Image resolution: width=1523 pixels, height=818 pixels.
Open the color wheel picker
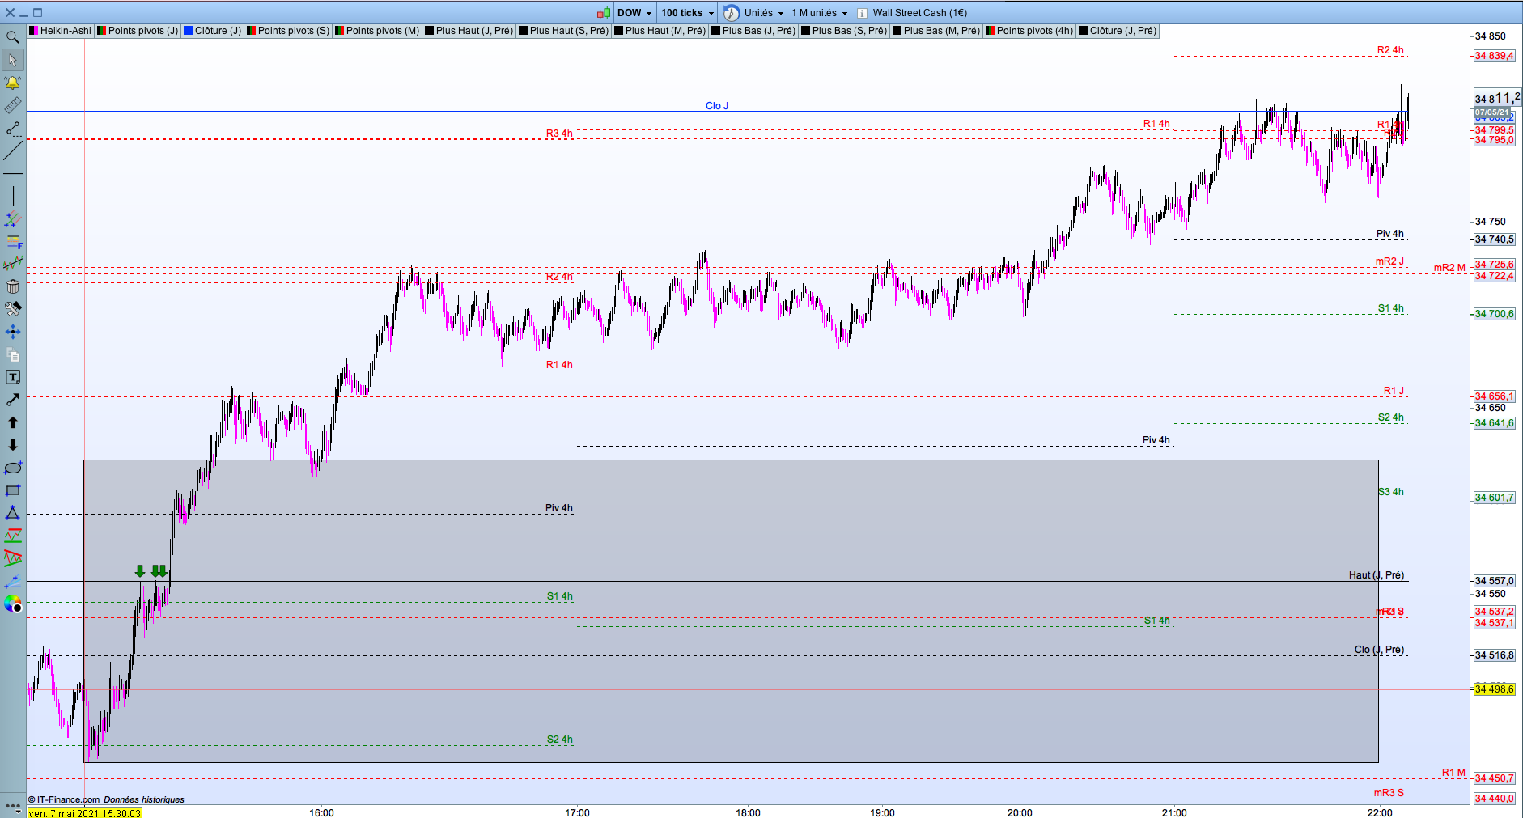[13, 604]
